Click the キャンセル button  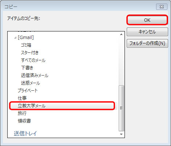pyautogui.click(x=147, y=32)
